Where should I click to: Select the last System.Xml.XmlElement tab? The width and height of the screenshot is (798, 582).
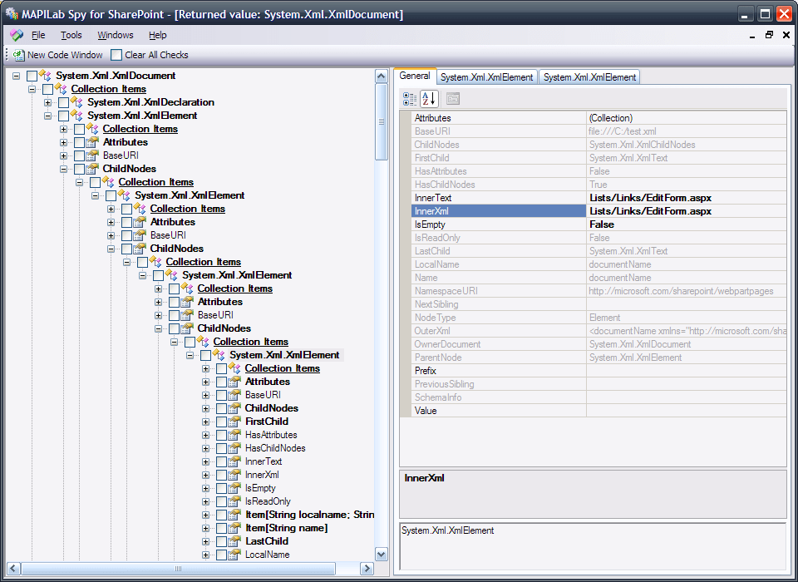pos(589,76)
